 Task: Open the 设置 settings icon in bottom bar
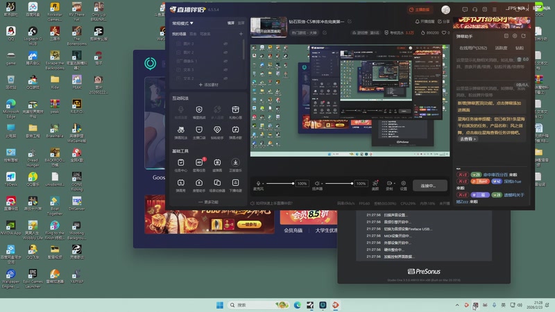coord(404,183)
